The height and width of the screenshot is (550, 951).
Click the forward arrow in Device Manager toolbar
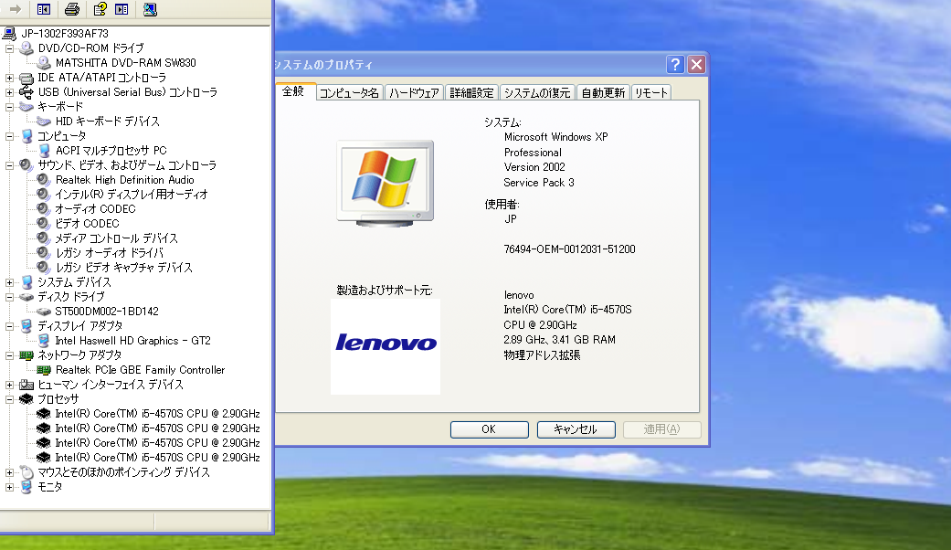pyautogui.click(x=16, y=9)
